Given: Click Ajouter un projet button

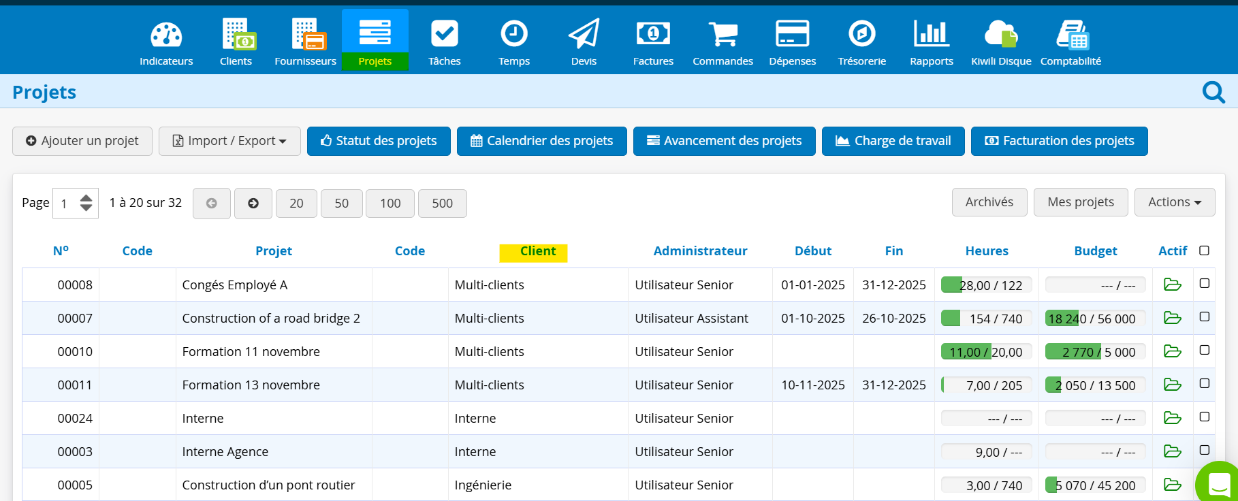Looking at the screenshot, I should [82, 141].
